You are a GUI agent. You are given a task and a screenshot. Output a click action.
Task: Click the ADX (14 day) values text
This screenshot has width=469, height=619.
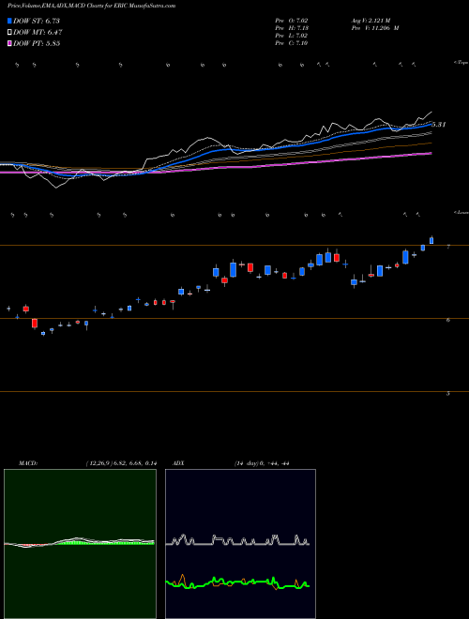(262, 463)
